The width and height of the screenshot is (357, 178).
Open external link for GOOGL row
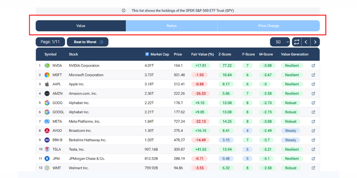(x=313, y=112)
